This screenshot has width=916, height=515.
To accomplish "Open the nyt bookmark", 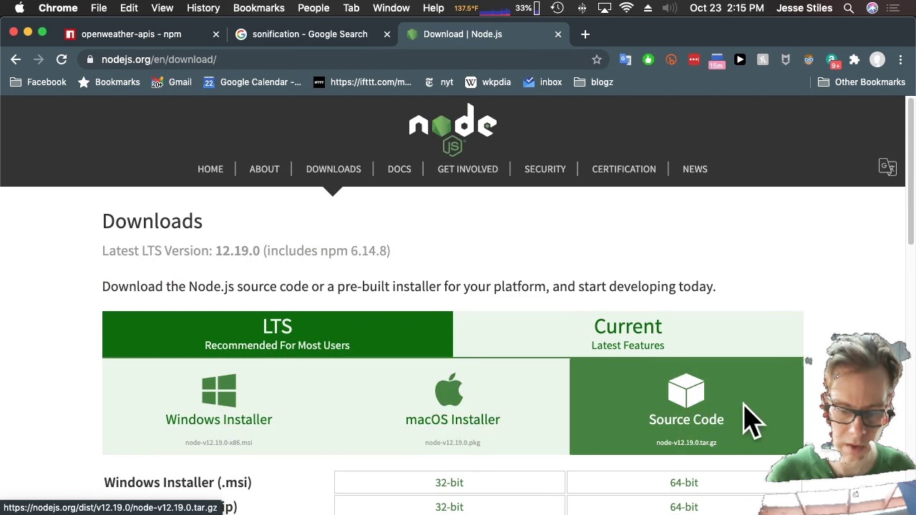I will (439, 82).
